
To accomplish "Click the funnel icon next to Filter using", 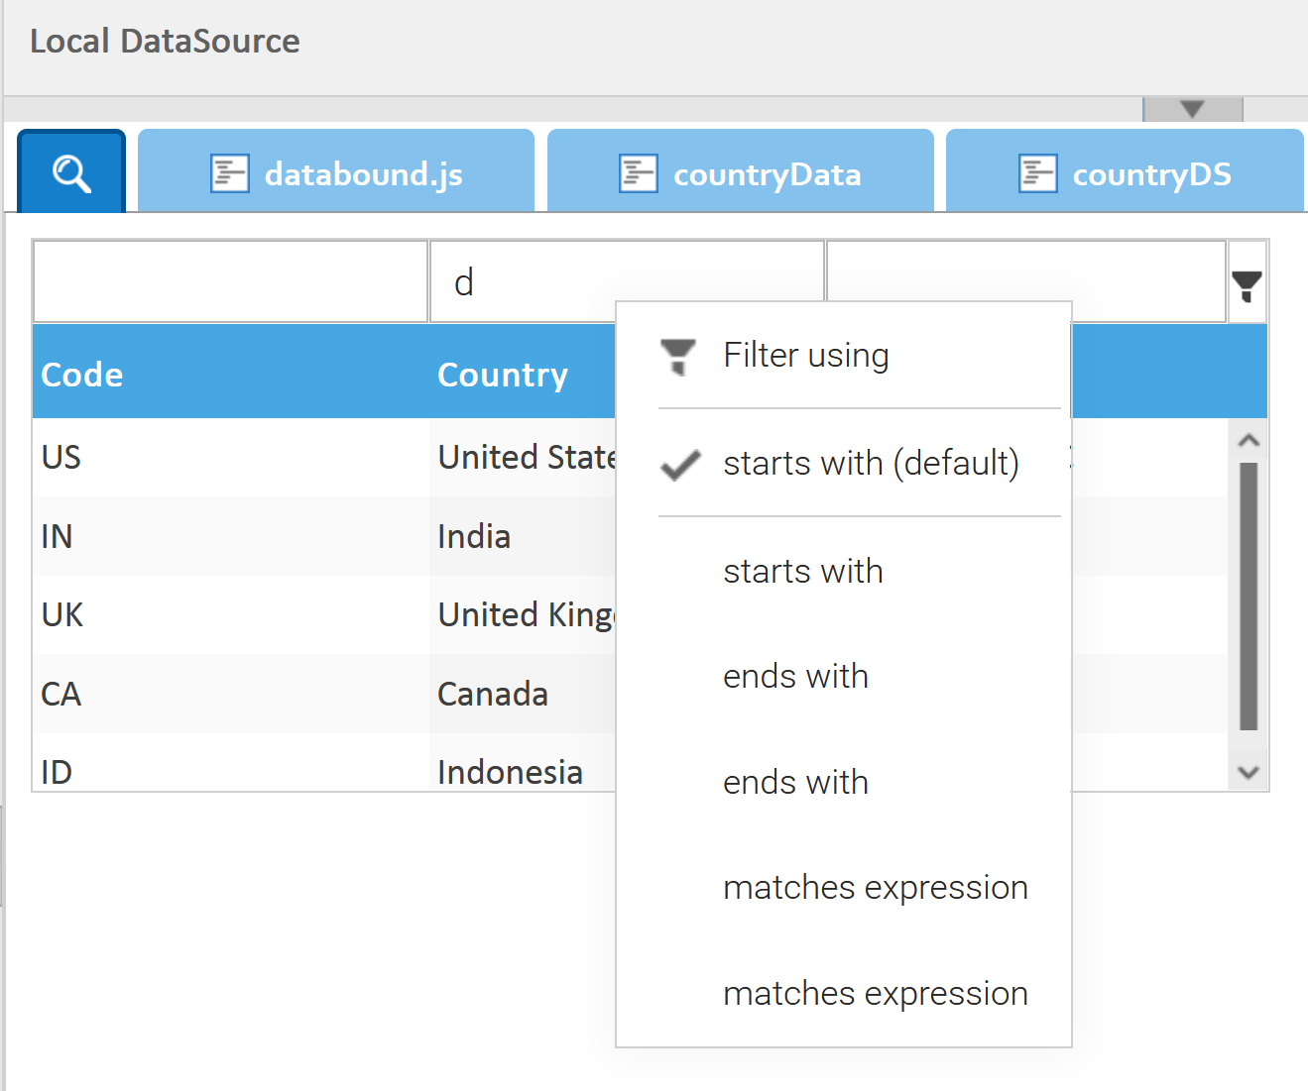I will coord(678,356).
